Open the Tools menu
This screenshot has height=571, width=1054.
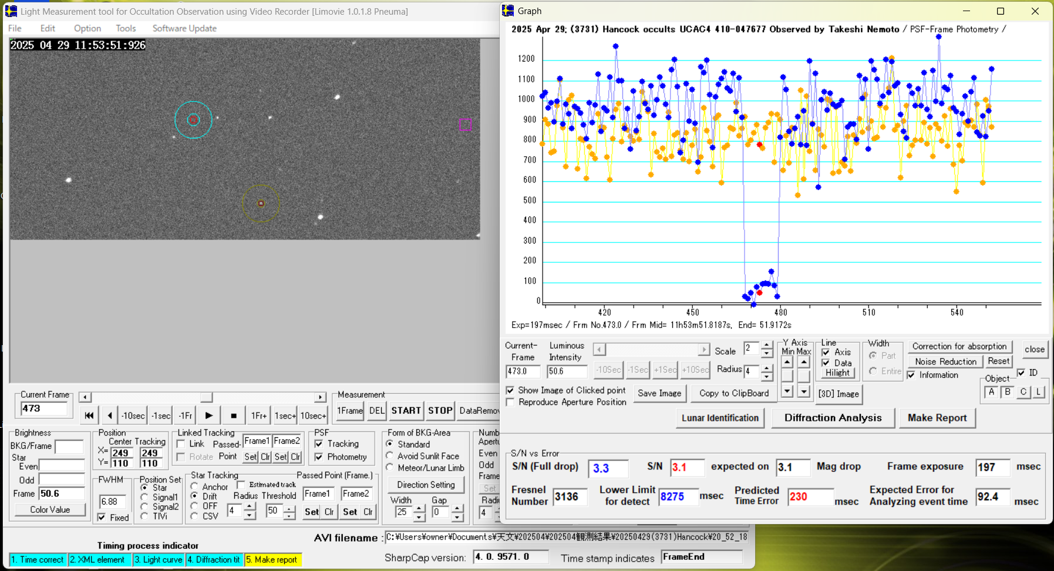(x=126, y=28)
